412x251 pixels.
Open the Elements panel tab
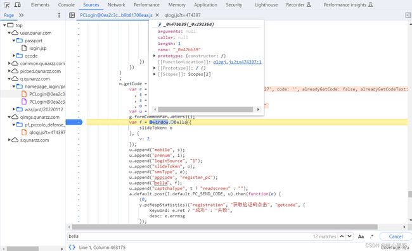coord(40,4)
